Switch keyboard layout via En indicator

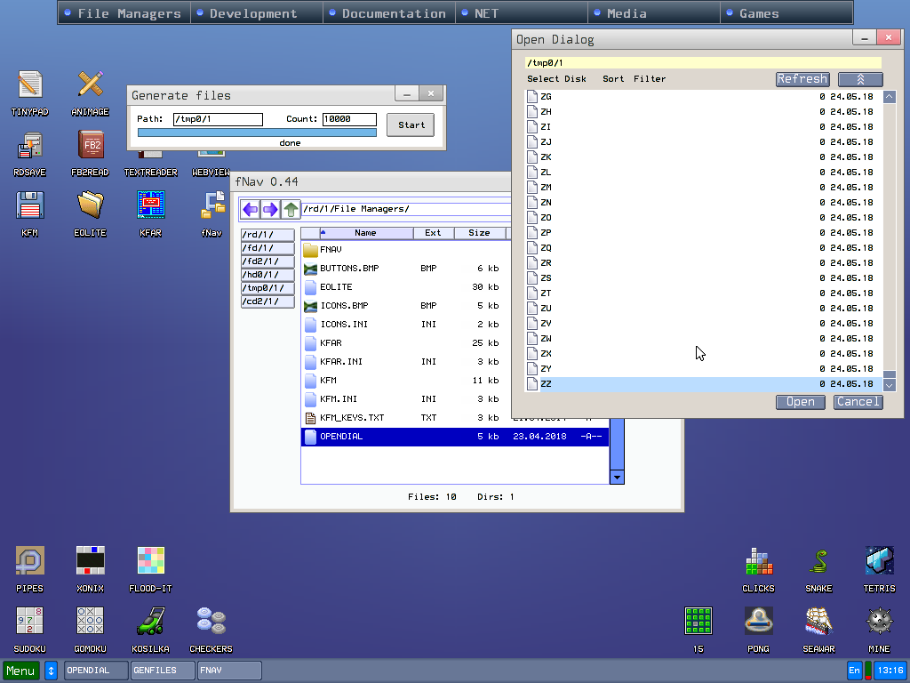[855, 671]
